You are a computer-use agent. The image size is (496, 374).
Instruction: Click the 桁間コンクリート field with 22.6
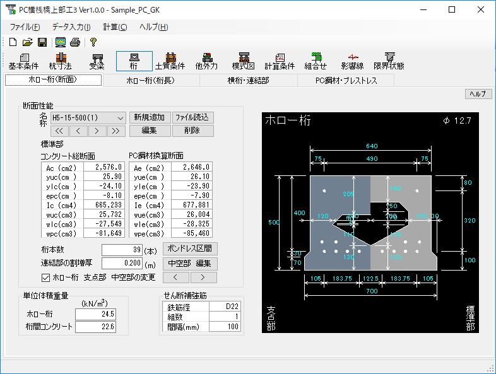pyautogui.click(x=95, y=327)
